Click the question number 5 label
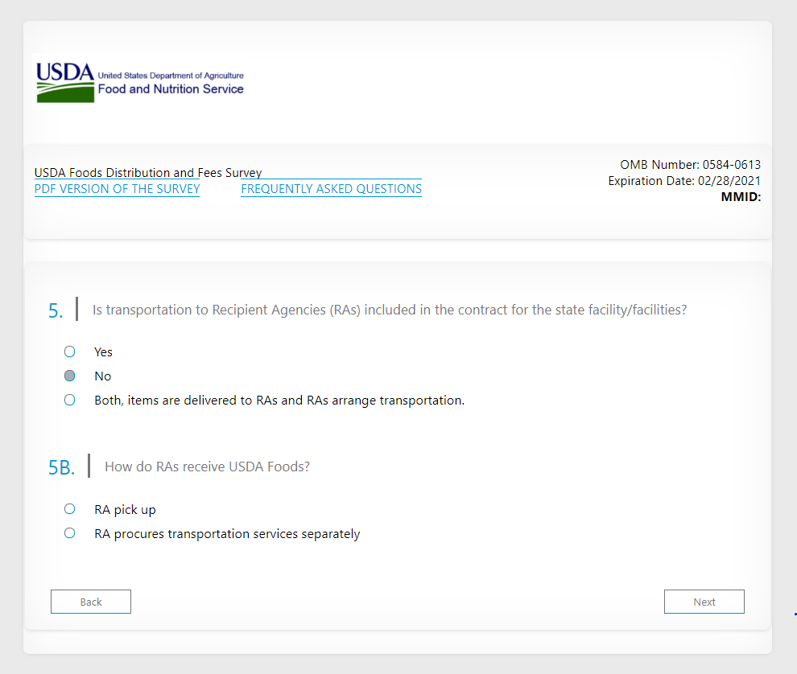Image resolution: width=797 pixels, height=674 pixels. click(56, 311)
